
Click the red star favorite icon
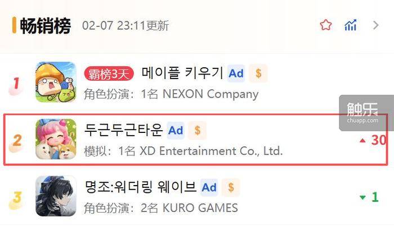pos(326,25)
